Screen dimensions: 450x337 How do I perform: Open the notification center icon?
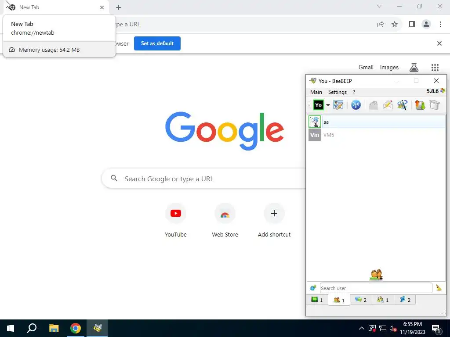coord(436,329)
